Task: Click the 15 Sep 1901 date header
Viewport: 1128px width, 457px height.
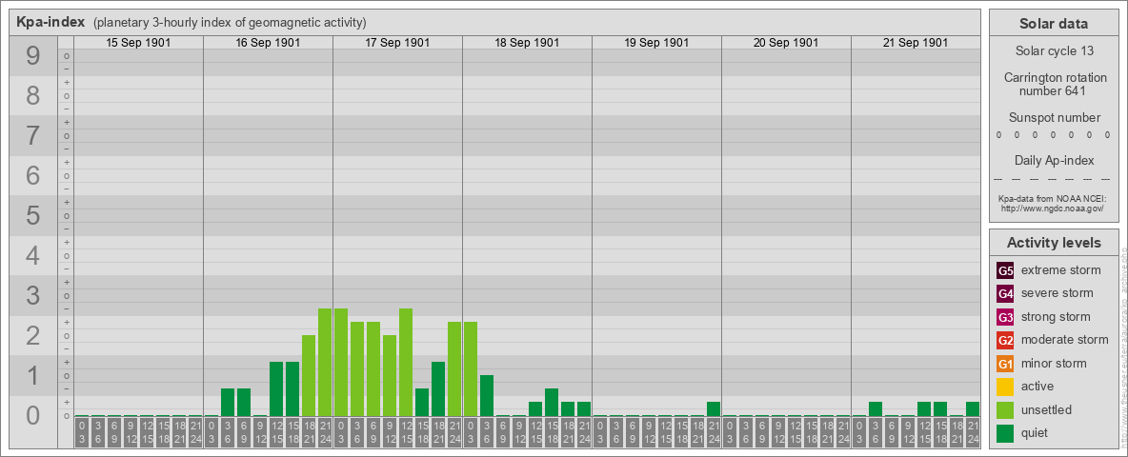Action: tap(138, 43)
